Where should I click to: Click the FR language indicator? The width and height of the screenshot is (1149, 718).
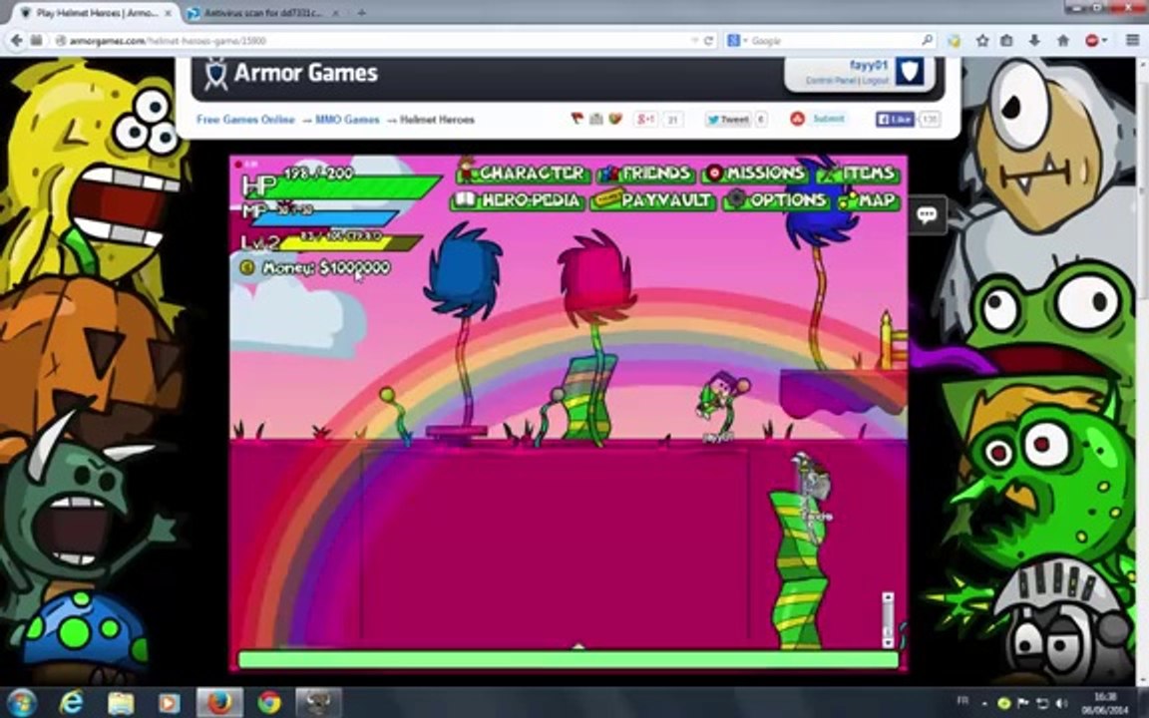coord(962,700)
